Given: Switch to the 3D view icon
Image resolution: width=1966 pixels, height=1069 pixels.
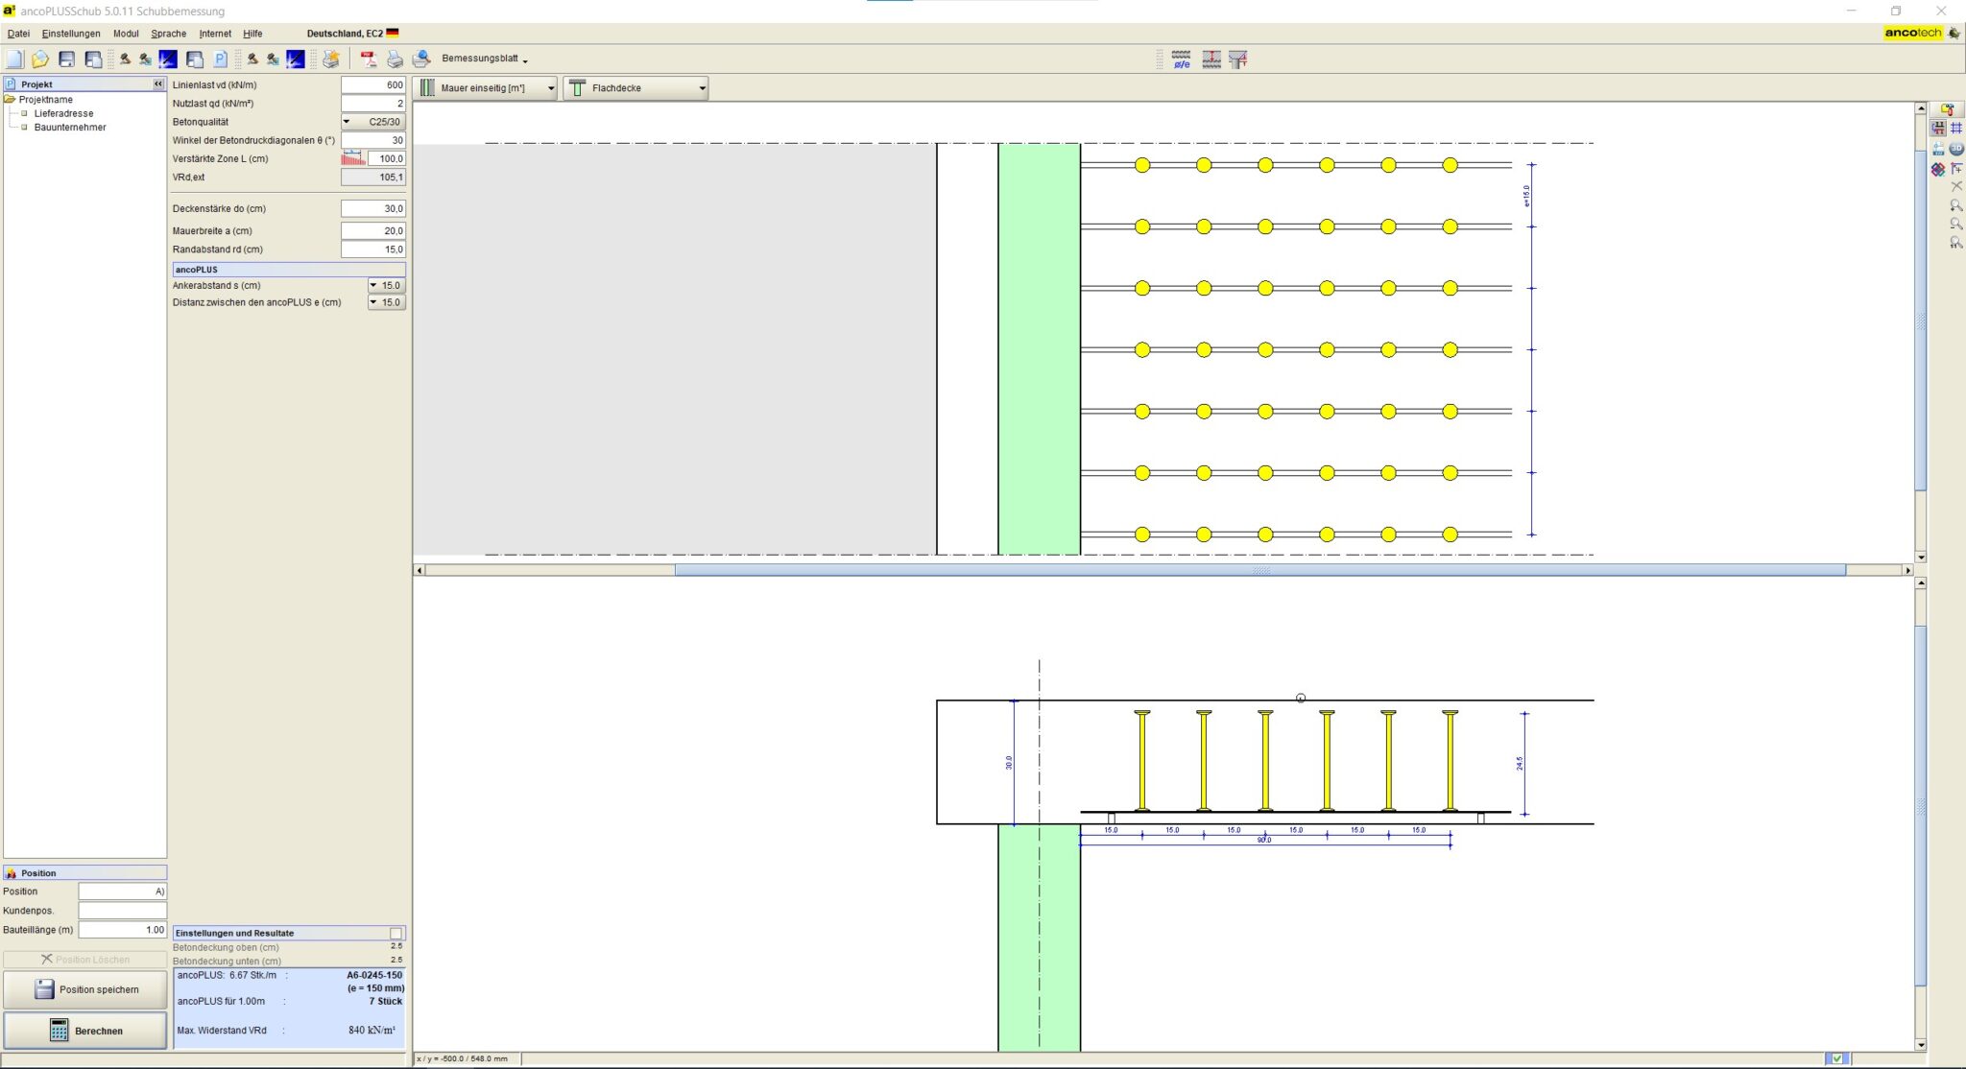Looking at the screenshot, I should coord(1955,149).
